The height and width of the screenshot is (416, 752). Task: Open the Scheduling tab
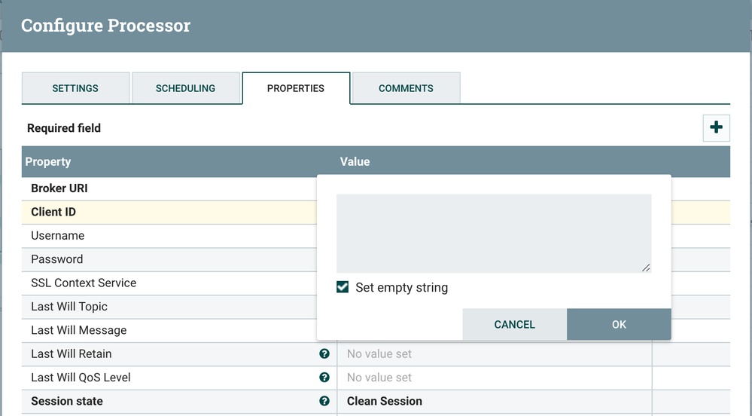point(185,88)
